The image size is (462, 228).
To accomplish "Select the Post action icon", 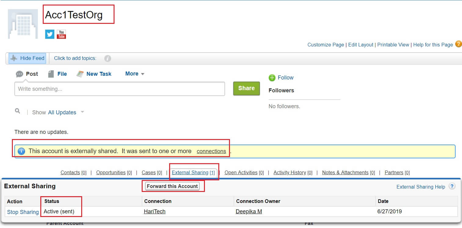I will pyautogui.click(x=19, y=74).
